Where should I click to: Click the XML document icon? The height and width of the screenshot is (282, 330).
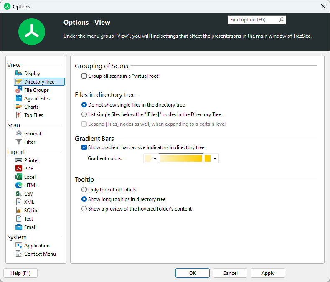coord(19,202)
